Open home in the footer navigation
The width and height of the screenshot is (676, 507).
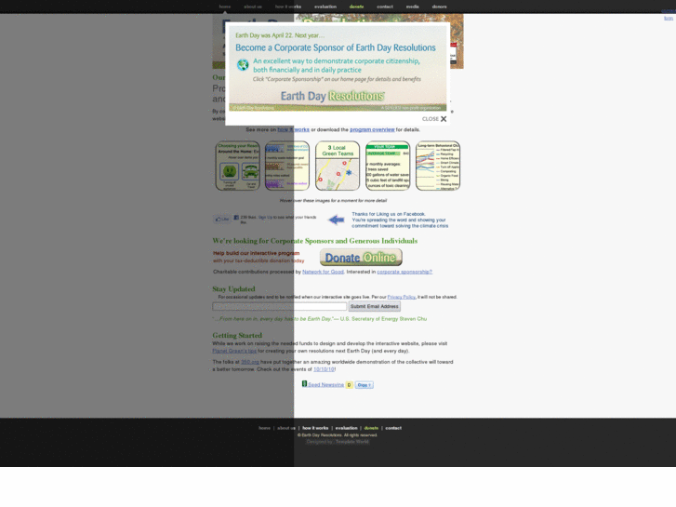(x=264, y=428)
